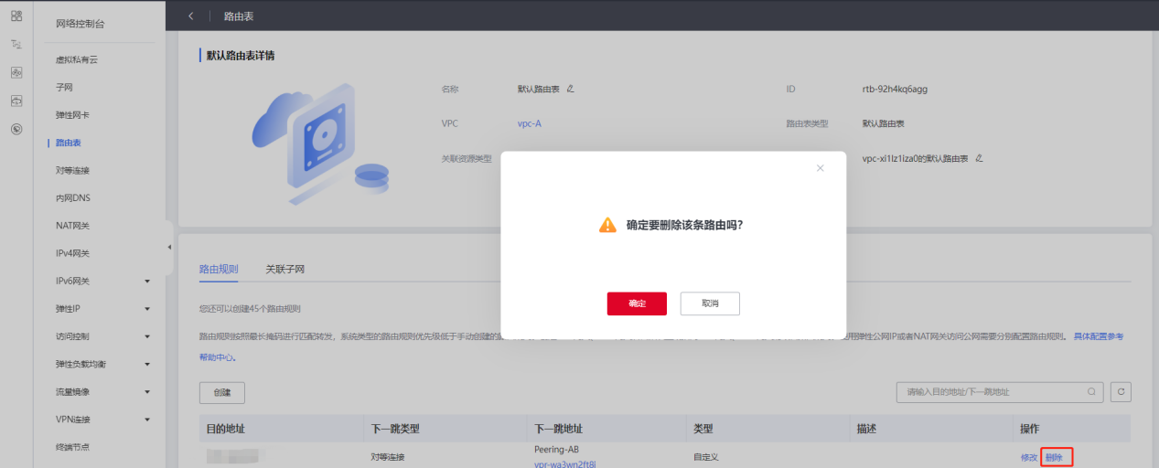
Task: Switch to the 关联子网 tab
Action: click(x=284, y=270)
